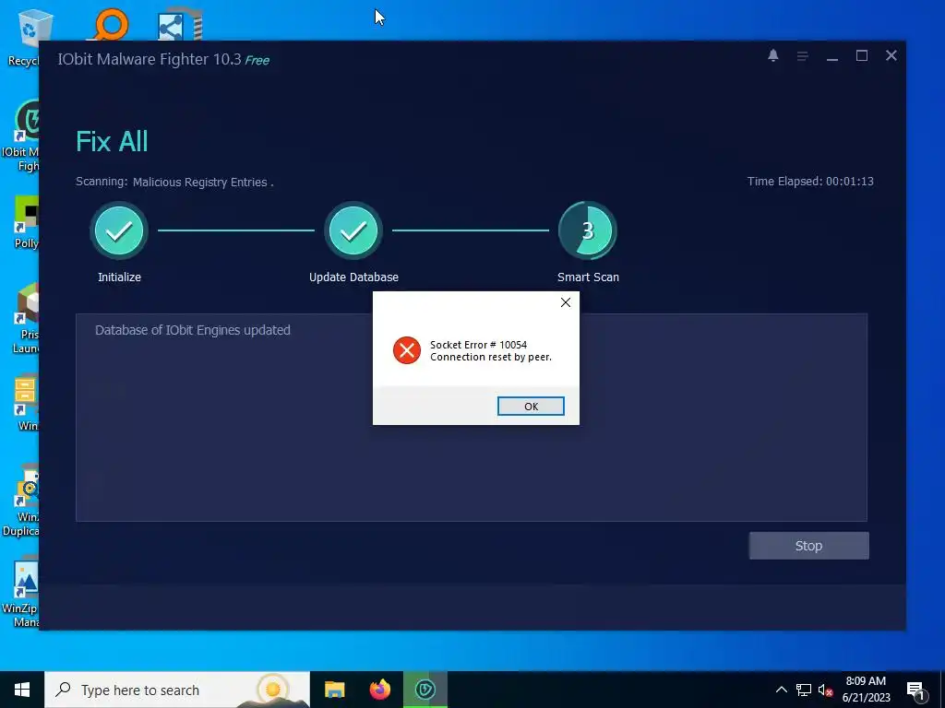Select the Recycle Bin desktop icon
This screenshot has width=945, height=708.
[28, 37]
